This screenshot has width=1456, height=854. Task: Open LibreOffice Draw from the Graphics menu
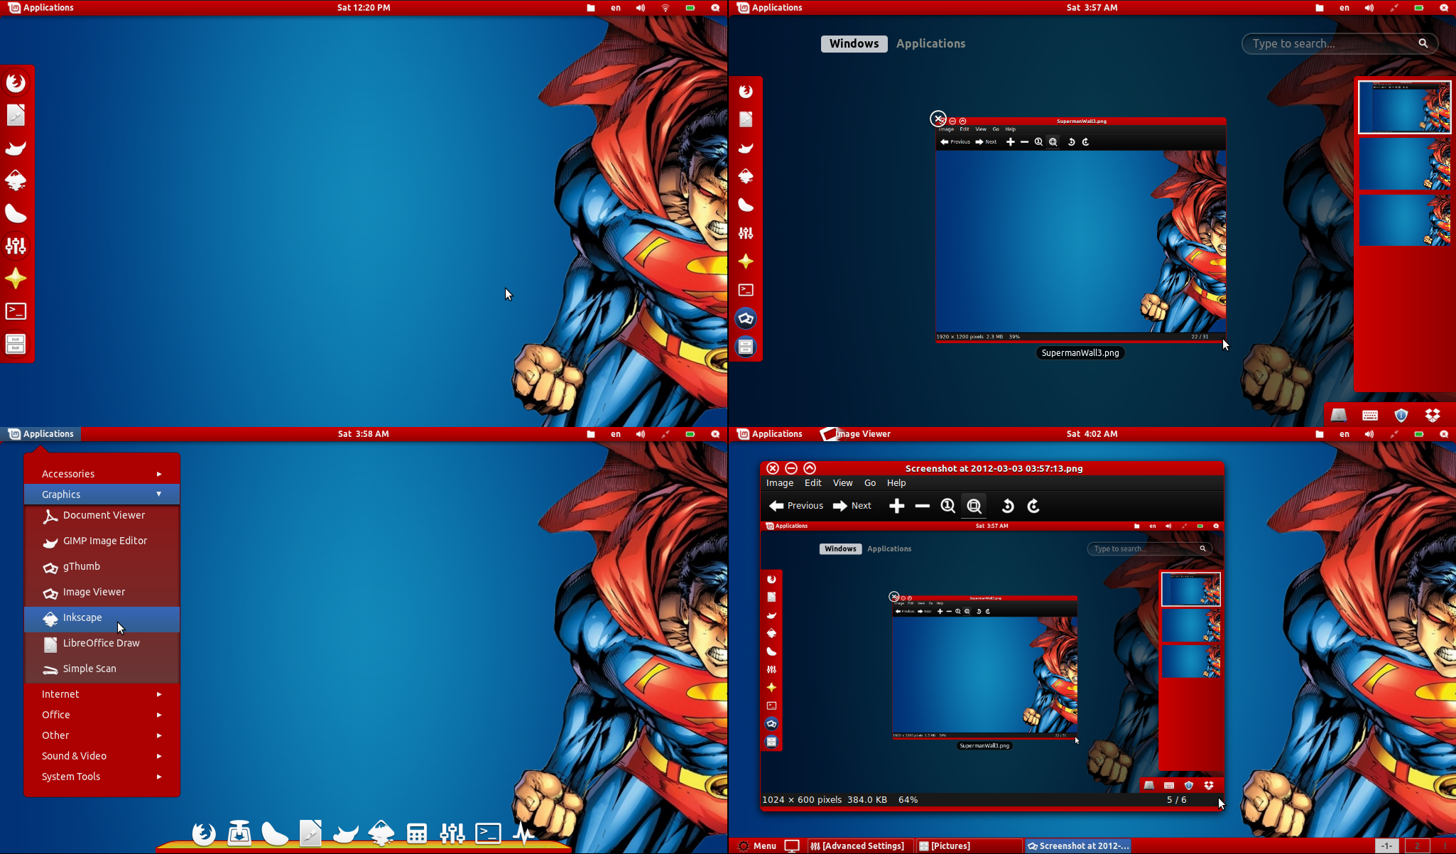click(102, 644)
